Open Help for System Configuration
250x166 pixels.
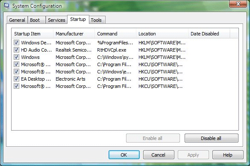[228, 155]
